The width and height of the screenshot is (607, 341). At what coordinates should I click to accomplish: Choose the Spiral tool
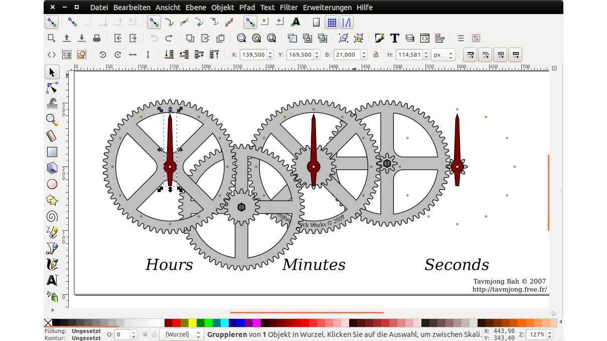click(x=52, y=216)
